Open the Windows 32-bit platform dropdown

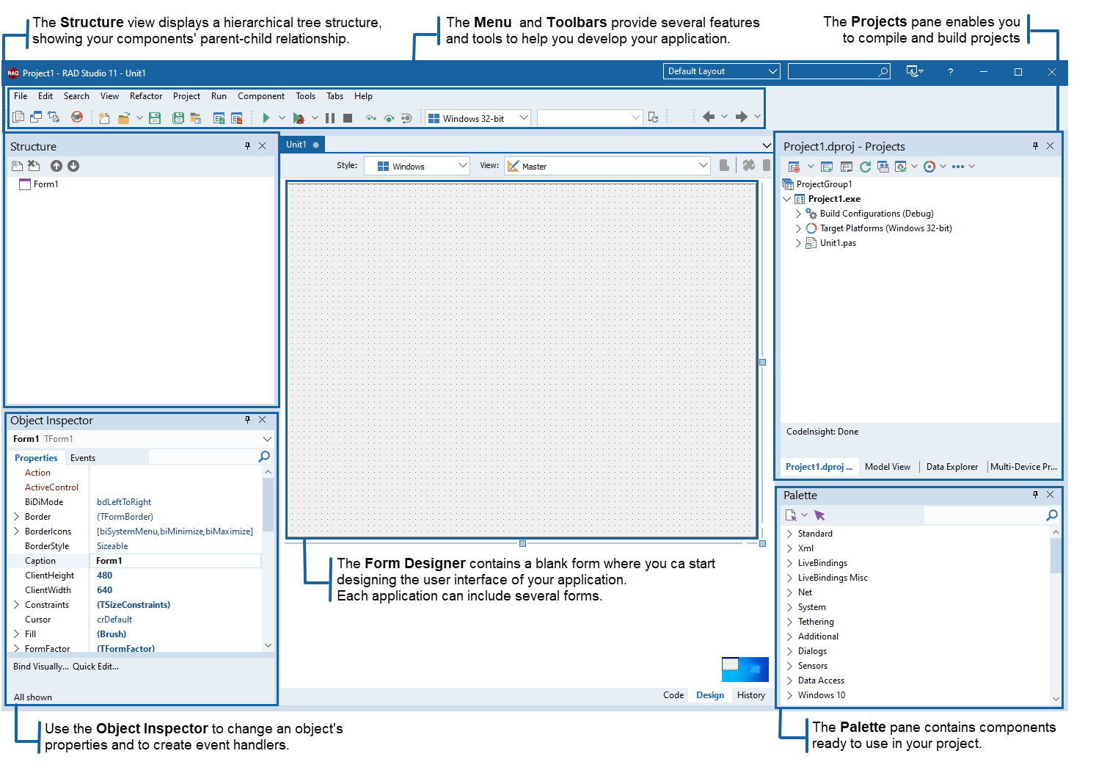click(x=478, y=118)
